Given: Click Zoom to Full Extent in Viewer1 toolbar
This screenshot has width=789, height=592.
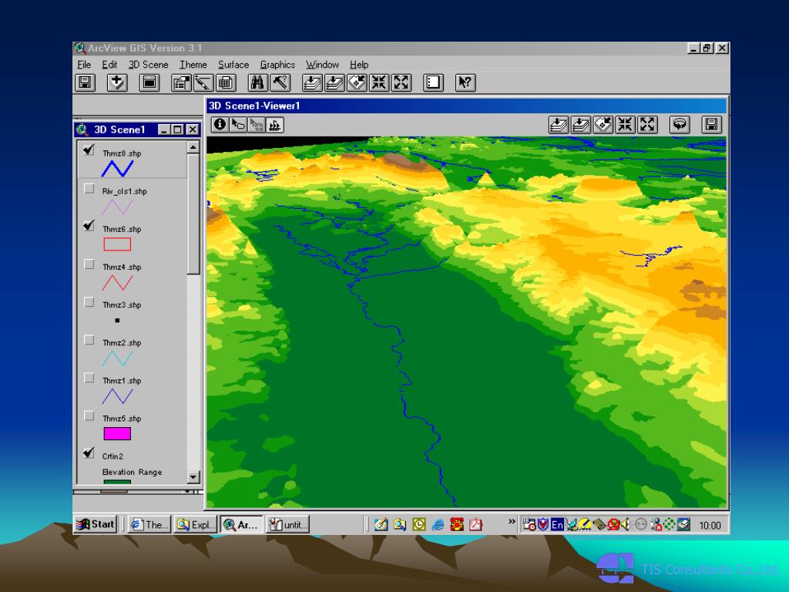Looking at the screenshot, I should coord(559,124).
